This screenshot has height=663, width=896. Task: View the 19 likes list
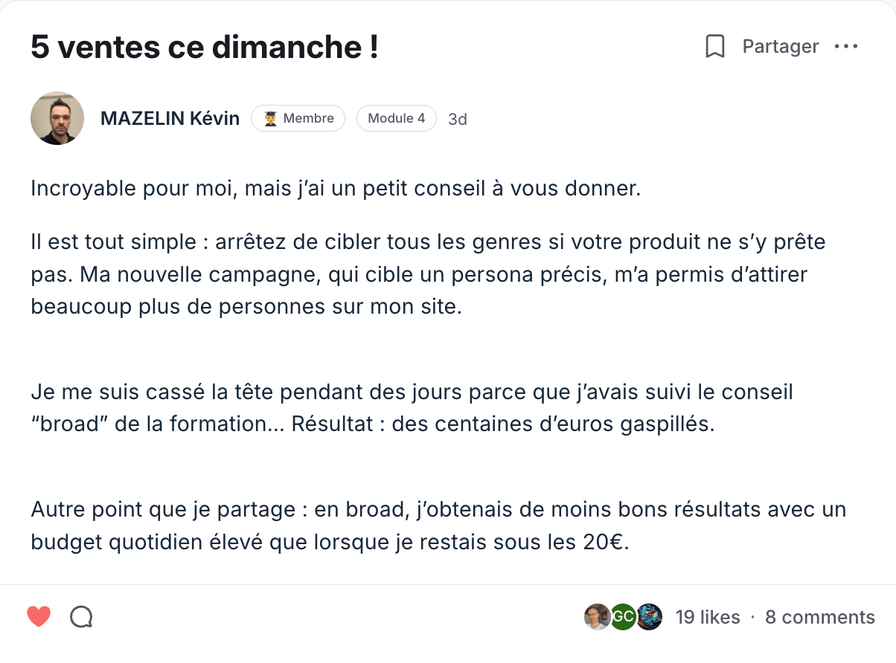pyautogui.click(x=708, y=617)
